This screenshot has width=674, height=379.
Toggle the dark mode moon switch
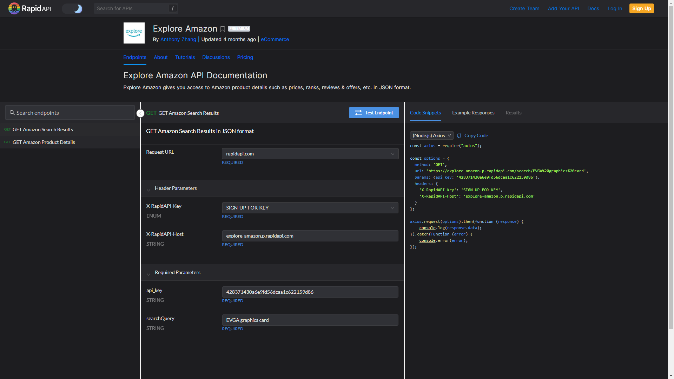[72, 8]
